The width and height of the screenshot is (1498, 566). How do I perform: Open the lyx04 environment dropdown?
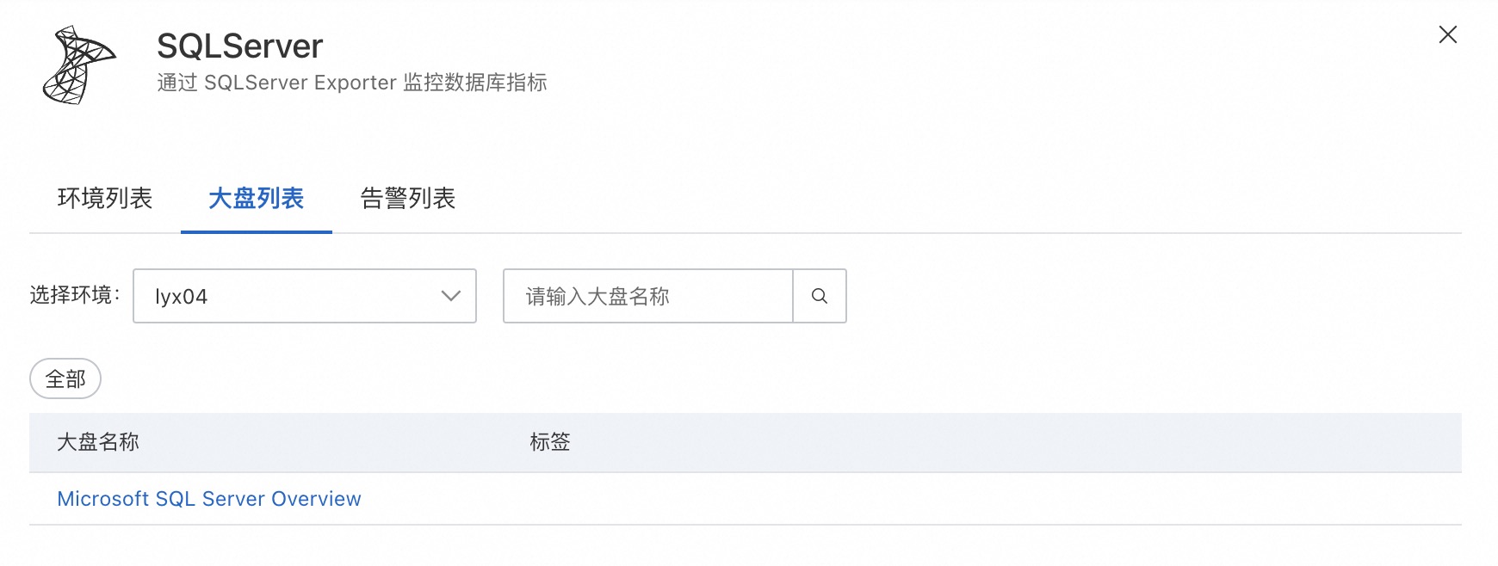click(304, 296)
